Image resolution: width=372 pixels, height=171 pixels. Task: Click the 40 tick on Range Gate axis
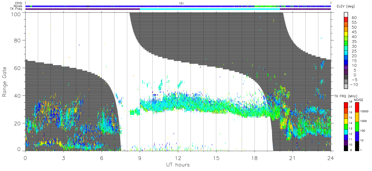[17, 96]
